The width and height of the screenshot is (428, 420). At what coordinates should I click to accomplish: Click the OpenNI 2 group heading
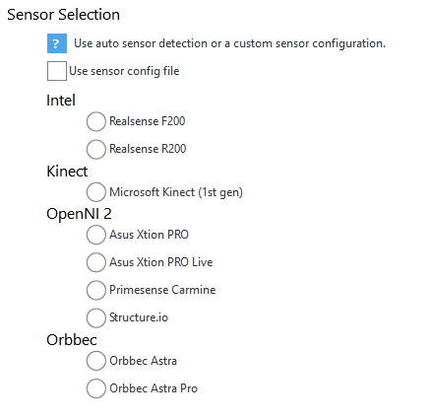click(79, 214)
